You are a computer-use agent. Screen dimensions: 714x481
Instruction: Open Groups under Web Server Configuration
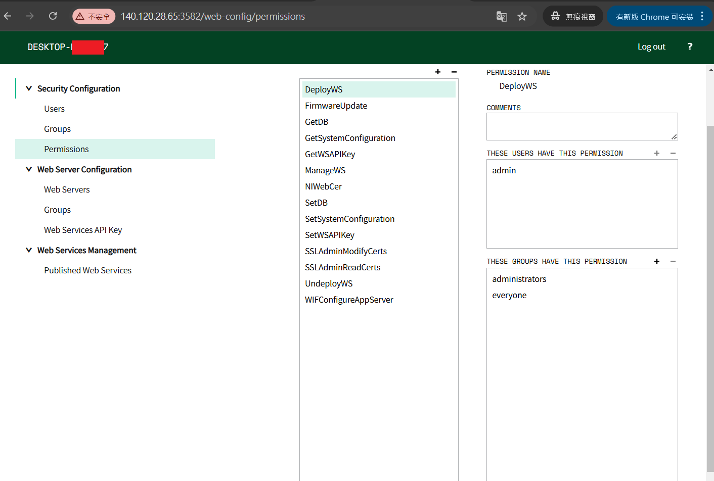[57, 210]
